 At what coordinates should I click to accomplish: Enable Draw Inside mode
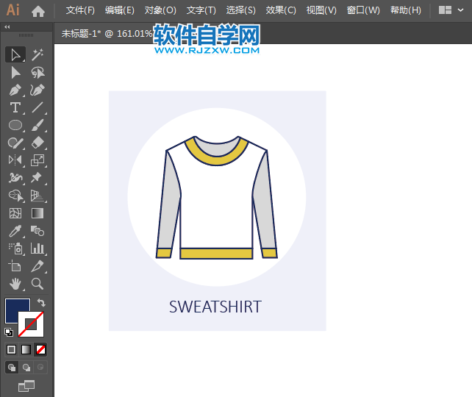(x=40, y=368)
